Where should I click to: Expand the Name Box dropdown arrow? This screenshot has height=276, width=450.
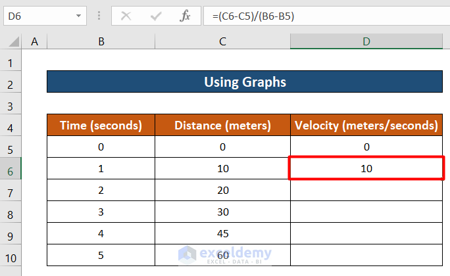coord(79,15)
